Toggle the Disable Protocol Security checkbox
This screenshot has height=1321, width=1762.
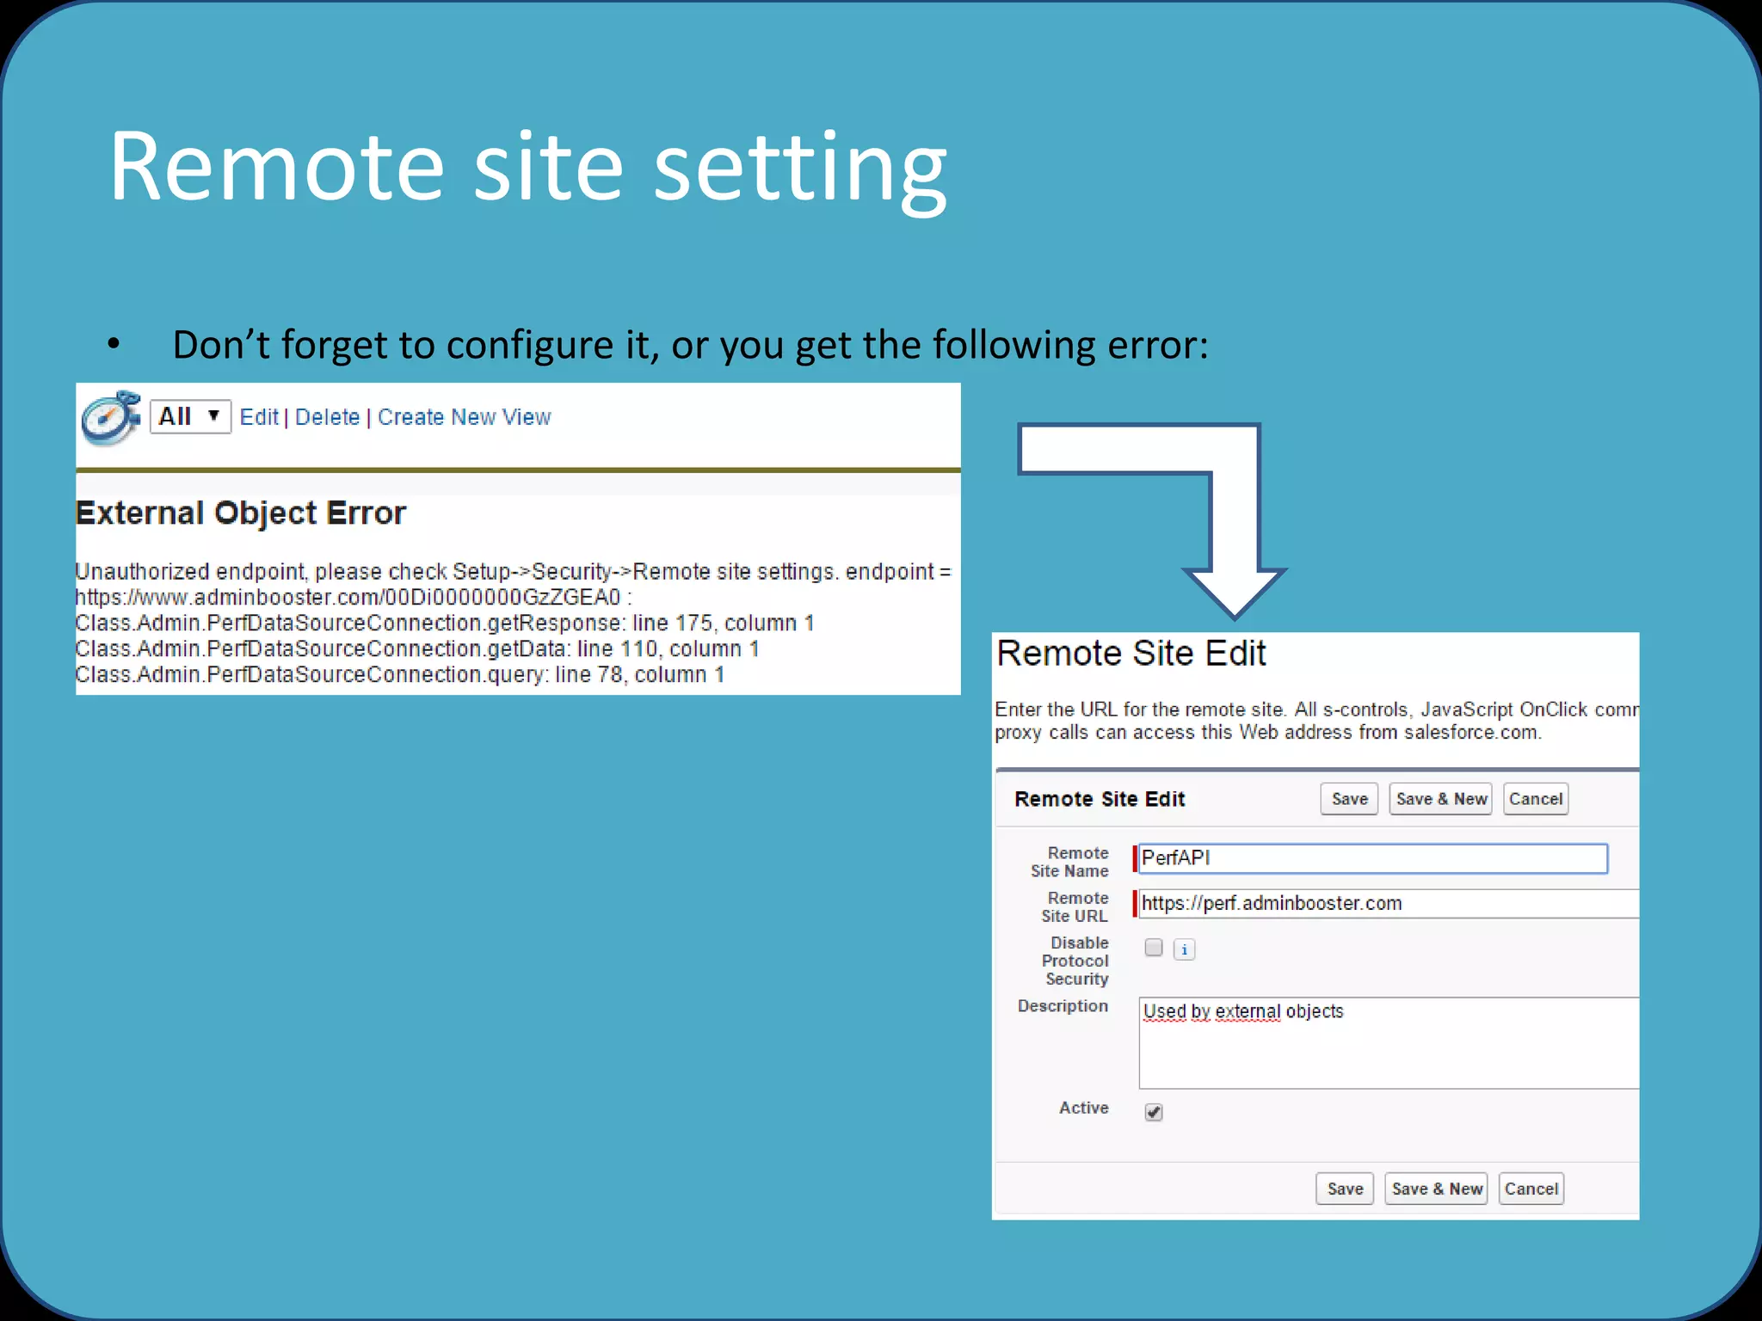click(1154, 948)
